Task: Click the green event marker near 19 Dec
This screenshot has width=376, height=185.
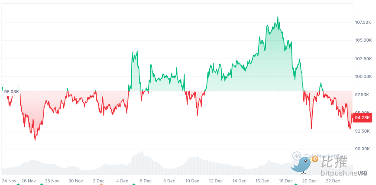Action: tap(296, 184)
